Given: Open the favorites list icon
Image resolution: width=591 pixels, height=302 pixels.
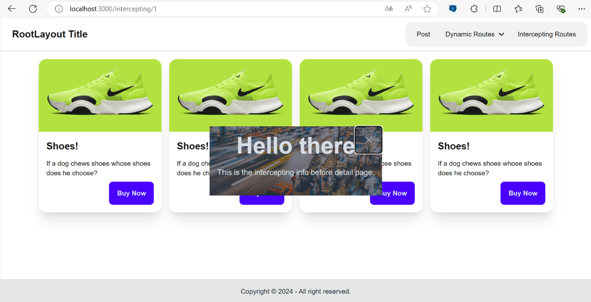Looking at the screenshot, I should [518, 9].
